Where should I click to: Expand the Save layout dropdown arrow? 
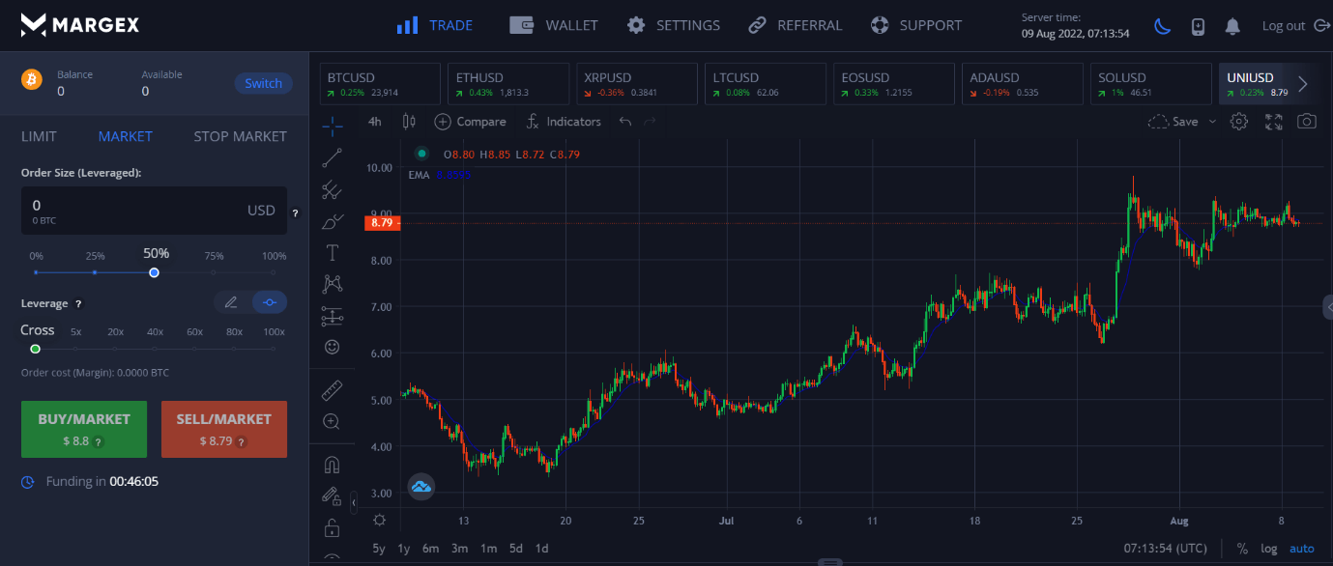click(1212, 122)
